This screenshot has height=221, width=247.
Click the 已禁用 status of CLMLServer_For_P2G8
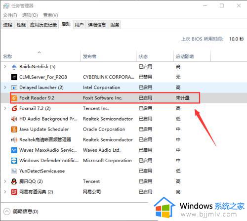point(145,77)
